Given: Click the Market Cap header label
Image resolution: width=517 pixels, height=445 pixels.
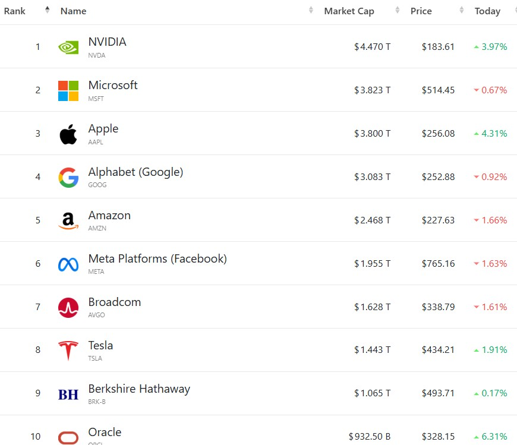Looking at the screenshot, I should click(349, 11).
